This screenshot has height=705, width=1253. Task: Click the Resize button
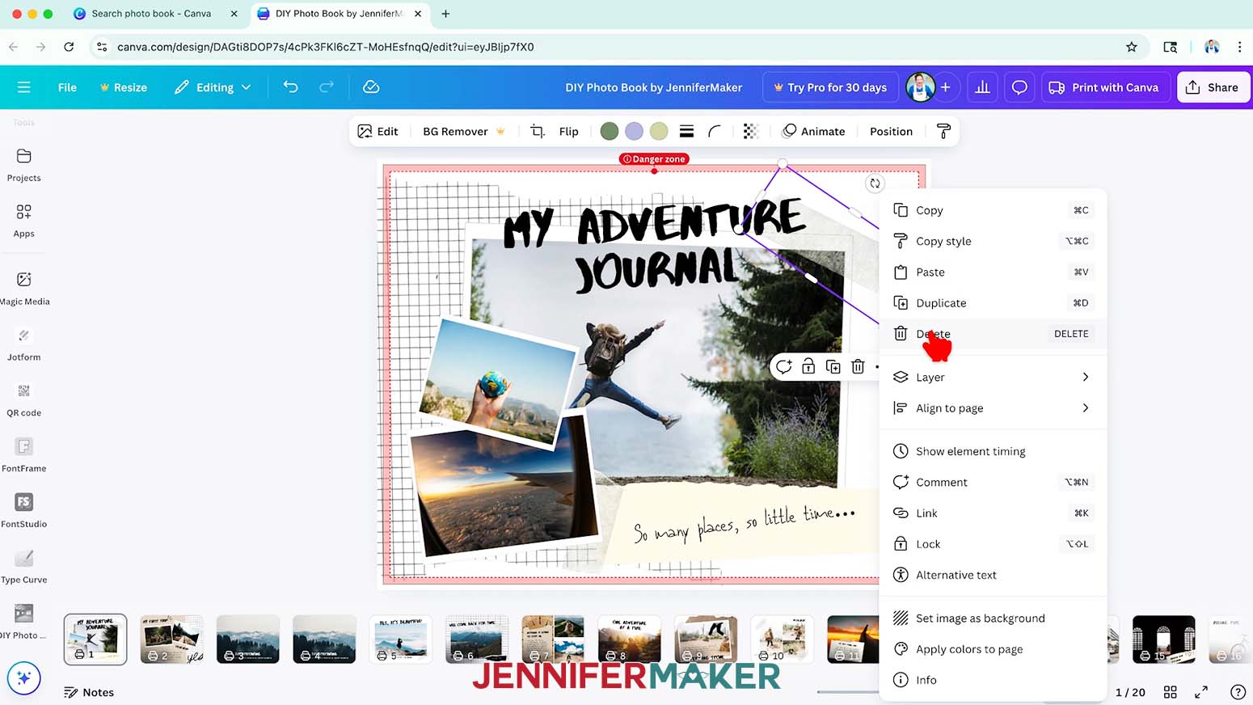click(123, 87)
